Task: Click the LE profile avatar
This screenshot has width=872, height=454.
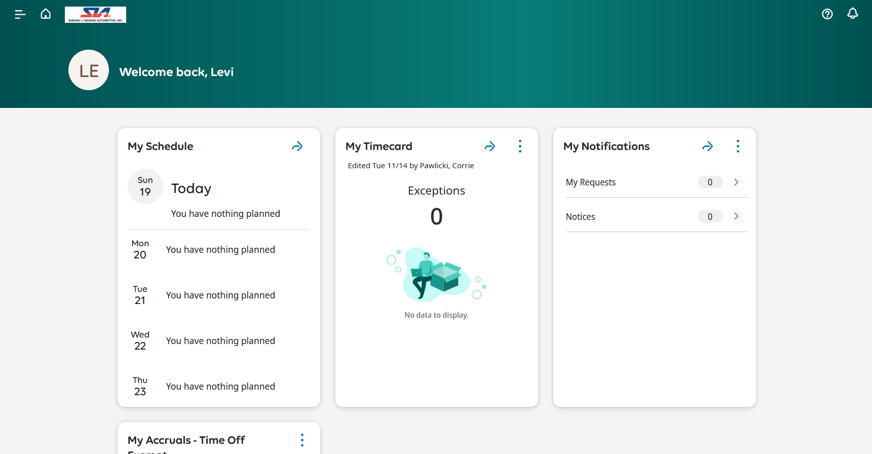Action: 89,70
